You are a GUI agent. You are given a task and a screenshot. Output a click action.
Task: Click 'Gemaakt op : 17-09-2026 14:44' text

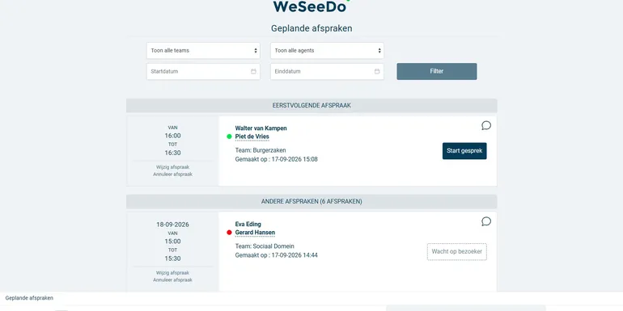tap(277, 255)
